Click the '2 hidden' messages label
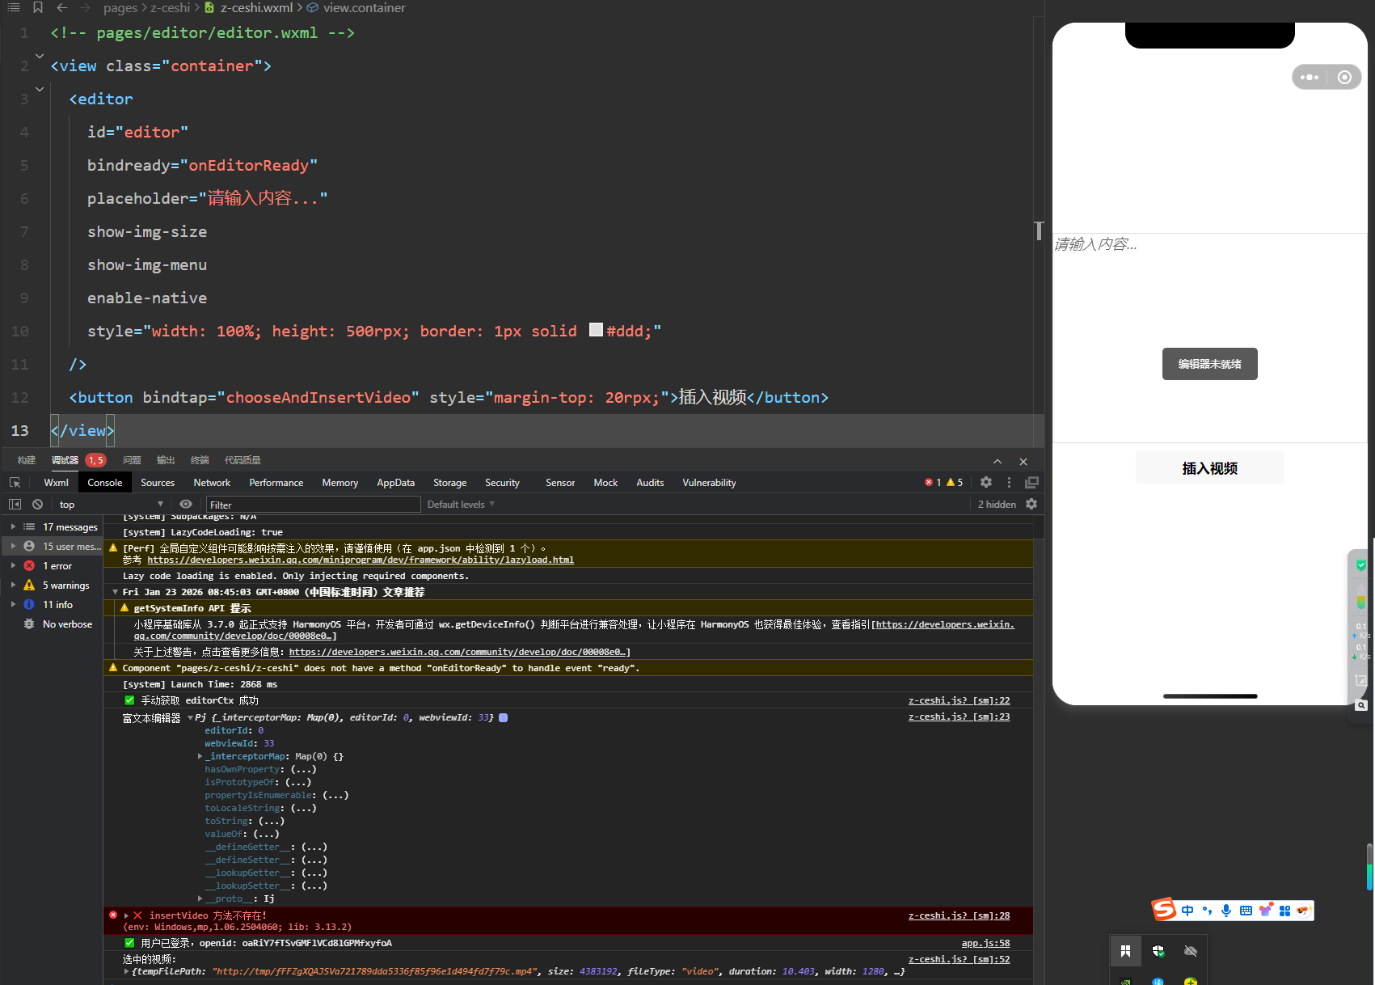Image resolution: width=1375 pixels, height=985 pixels. point(997,504)
